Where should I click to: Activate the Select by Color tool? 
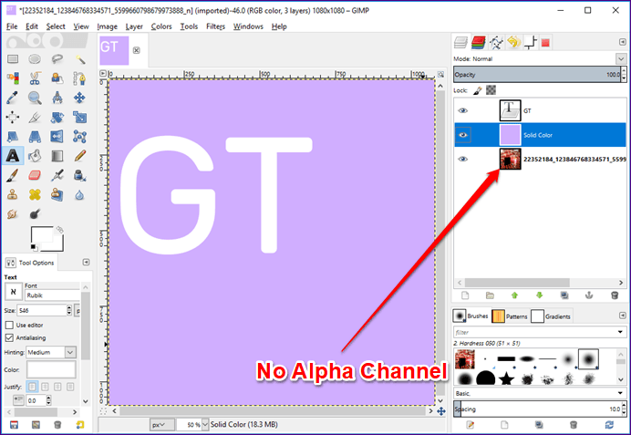(13, 78)
